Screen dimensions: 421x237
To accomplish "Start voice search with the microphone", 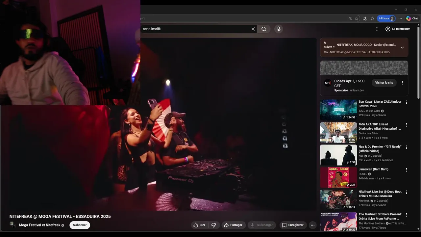I will [x=279, y=29].
